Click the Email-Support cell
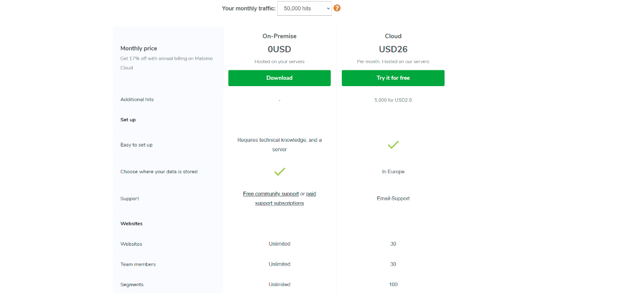The width and height of the screenshot is (630, 293). [393, 198]
